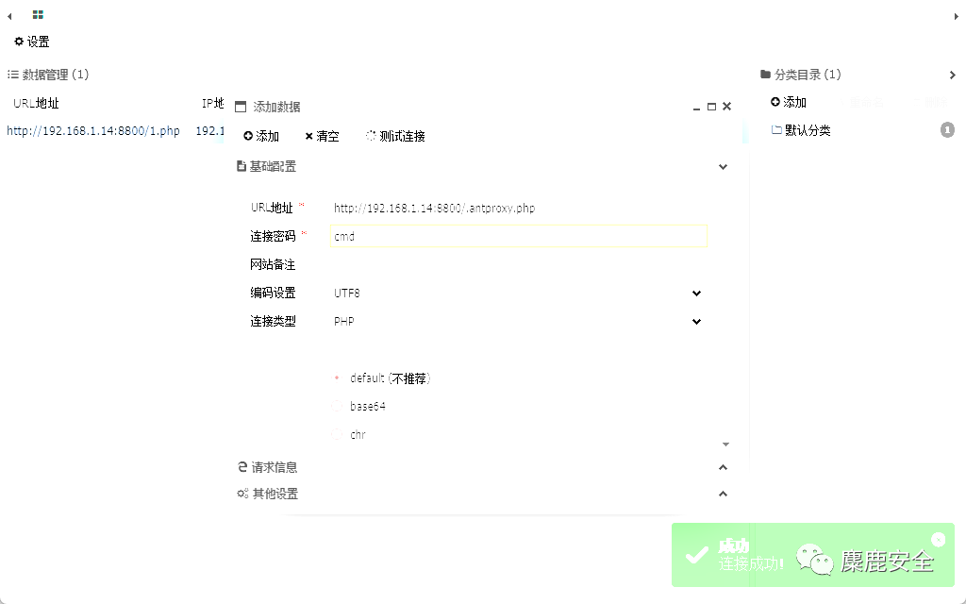Click the grid layout icon at top left
Viewport: 966px width, 604px height.
(x=37, y=14)
